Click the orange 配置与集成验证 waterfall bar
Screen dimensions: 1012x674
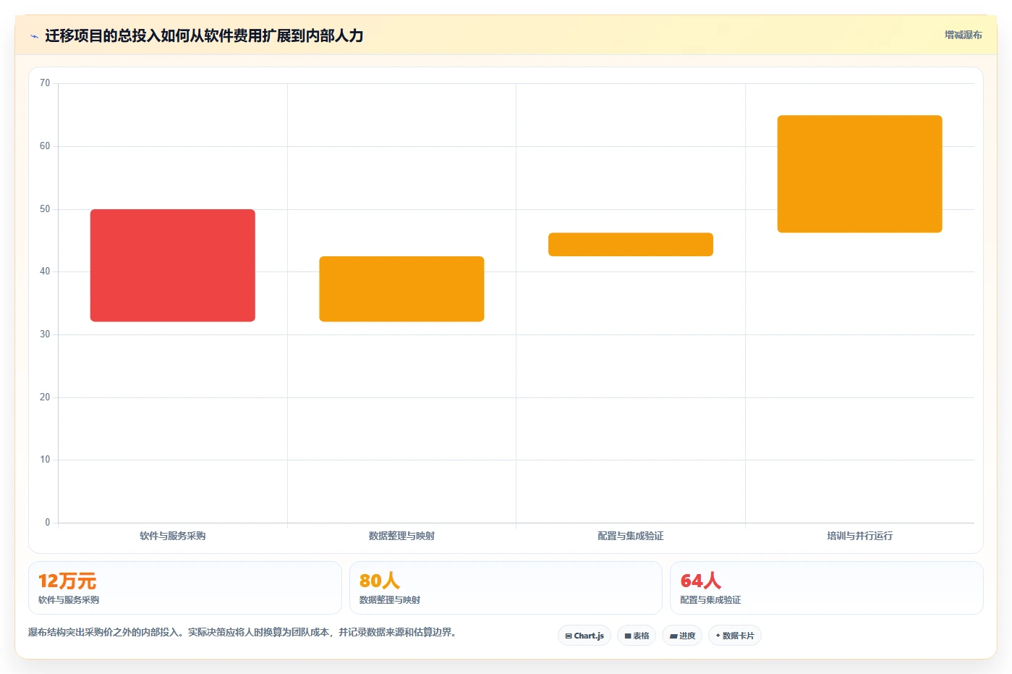point(631,245)
